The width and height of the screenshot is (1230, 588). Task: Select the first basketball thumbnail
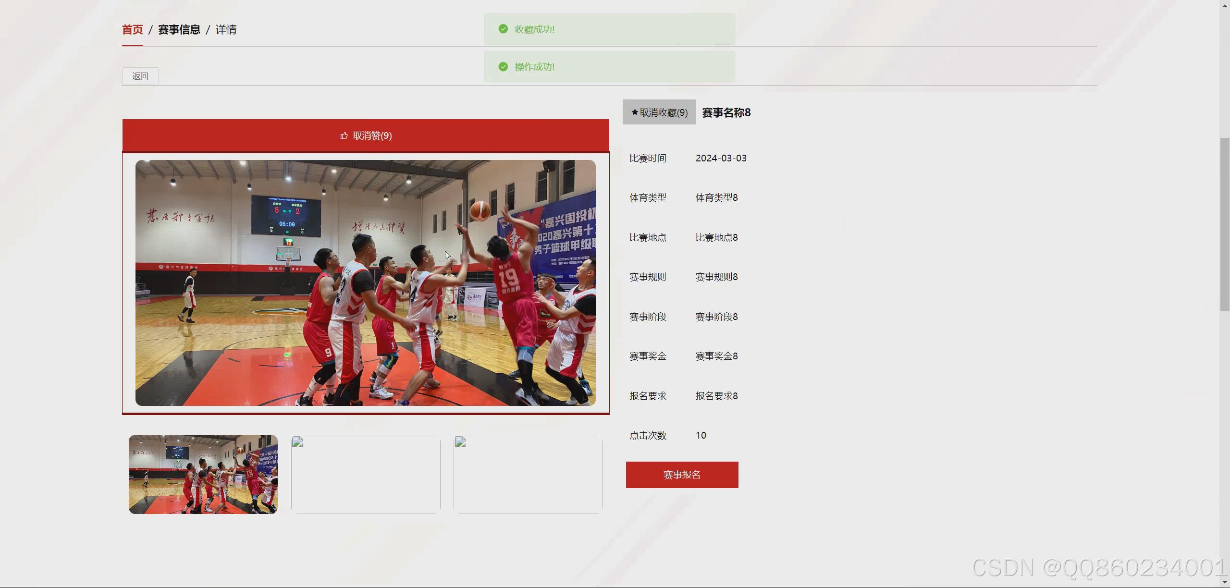(x=203, y=474)
